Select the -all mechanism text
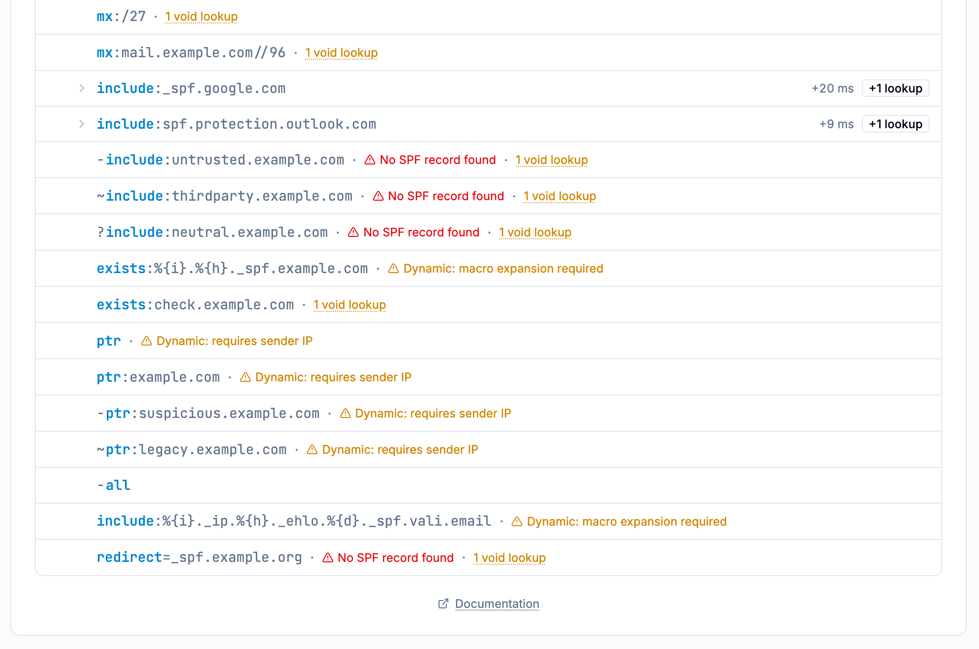Screen dimensions: 979x649 tap(114, 485)
